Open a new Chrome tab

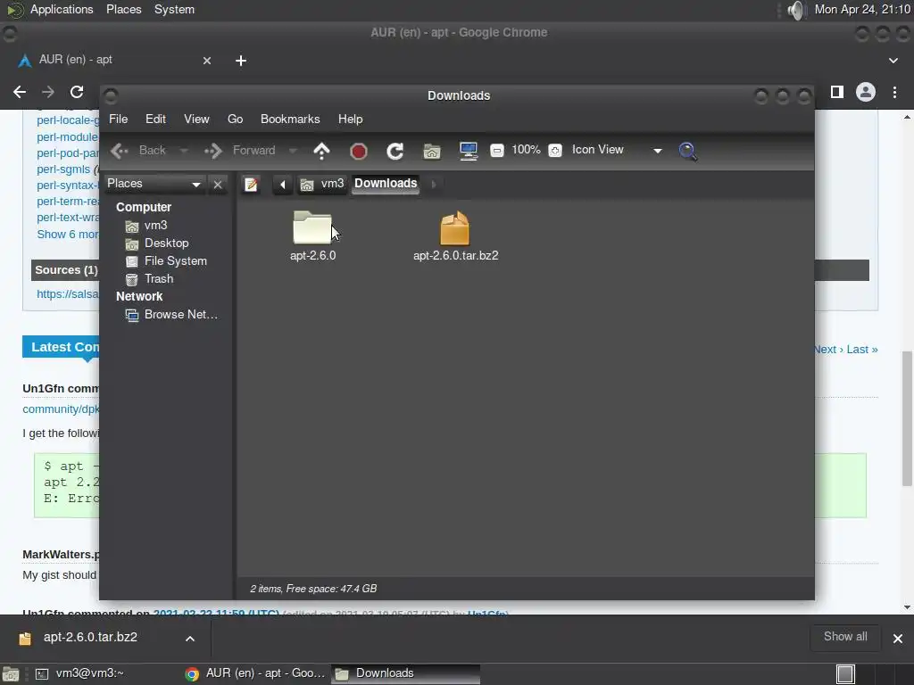[241, 61]
